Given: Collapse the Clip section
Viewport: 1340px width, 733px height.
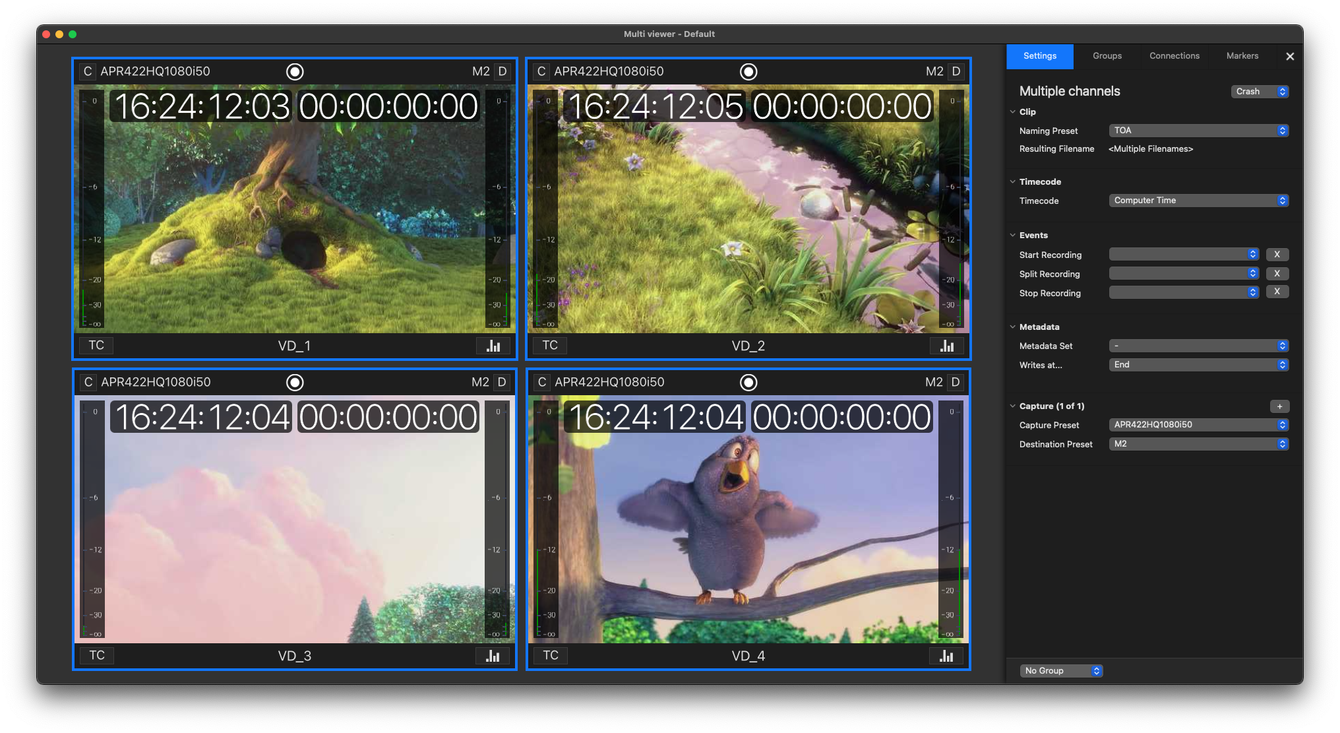Looking at the screenshot, I should 1013,112.
